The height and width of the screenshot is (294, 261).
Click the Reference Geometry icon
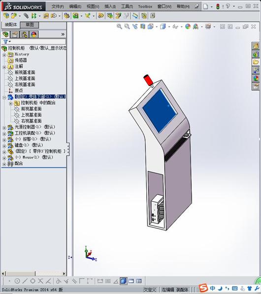[x=88, y=16]
